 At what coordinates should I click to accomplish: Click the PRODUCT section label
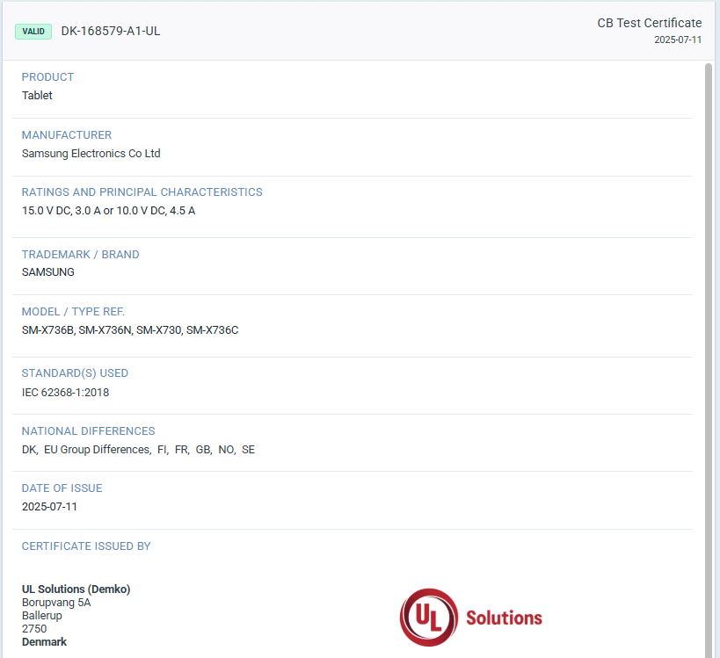pyautogui.click(x=47, y=77)
